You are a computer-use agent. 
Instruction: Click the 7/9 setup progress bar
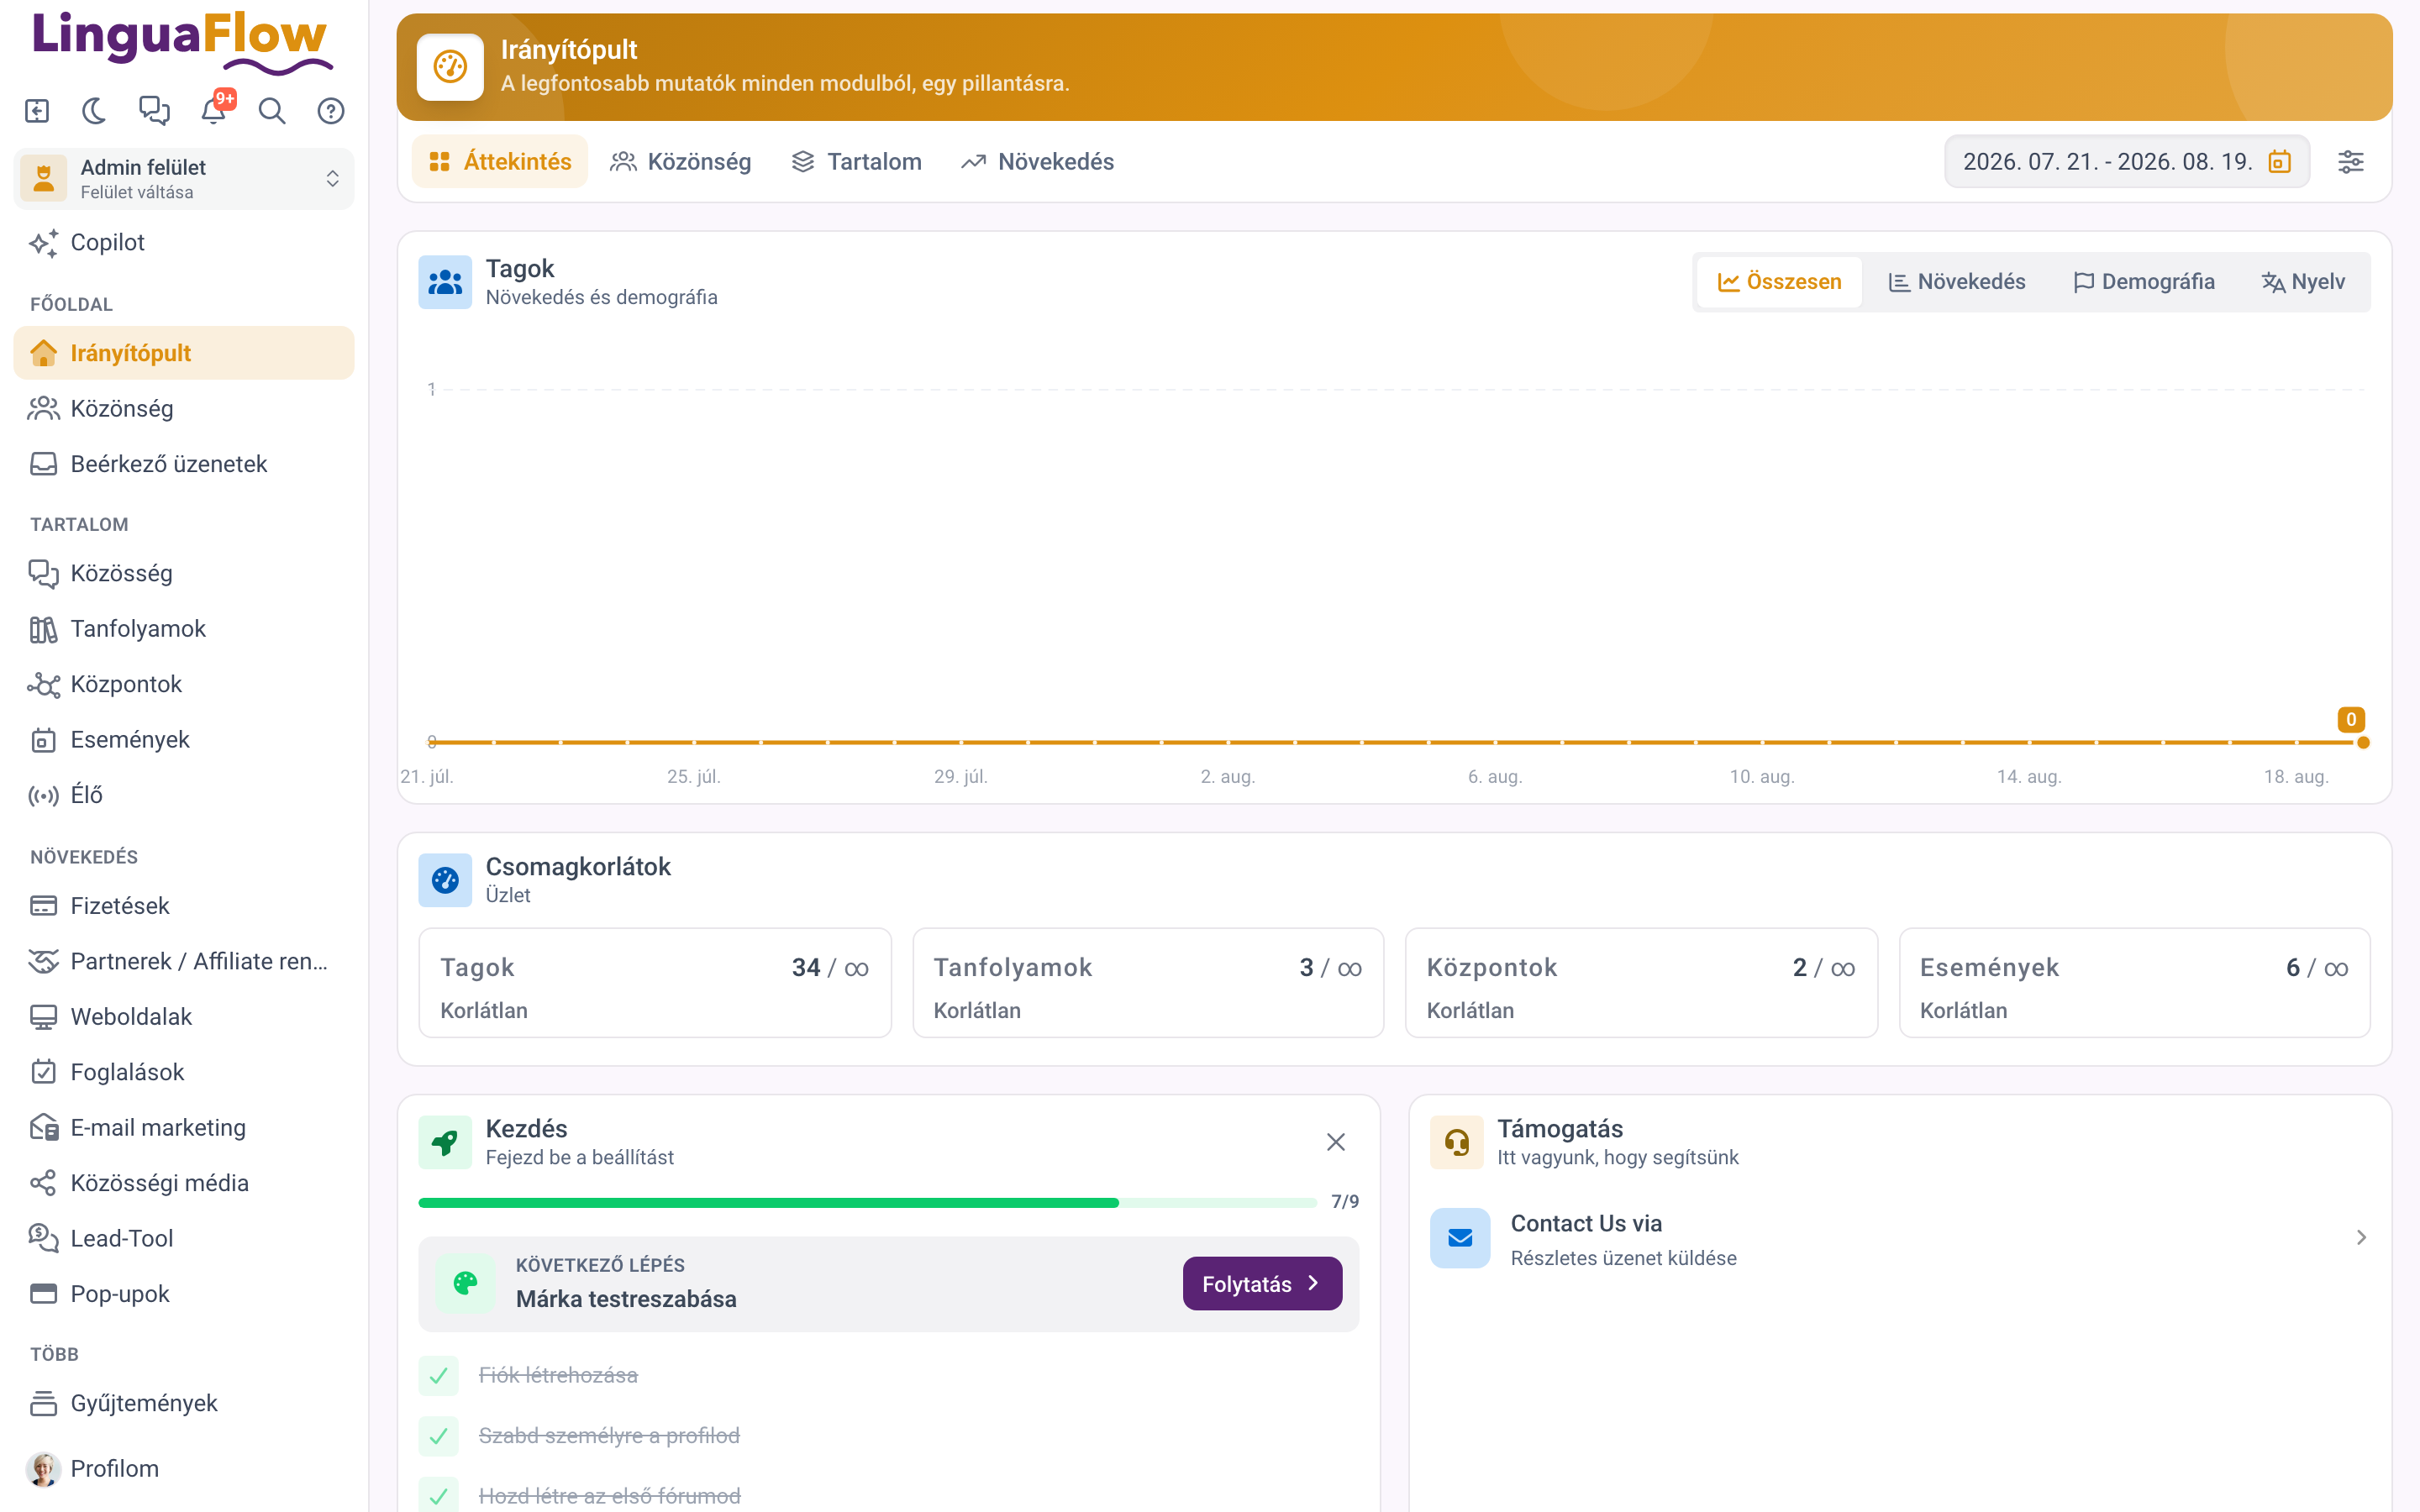point(867,1203)
